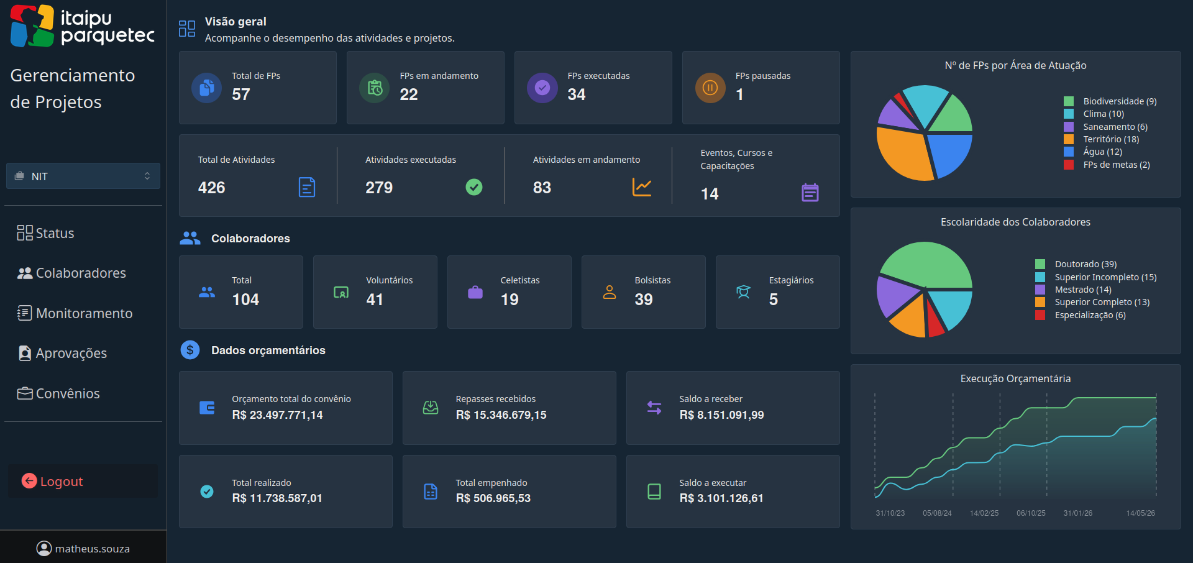Screen dimensions: 1193x563
Task: Open the Status menu item
Action: (x=46, y=233)
